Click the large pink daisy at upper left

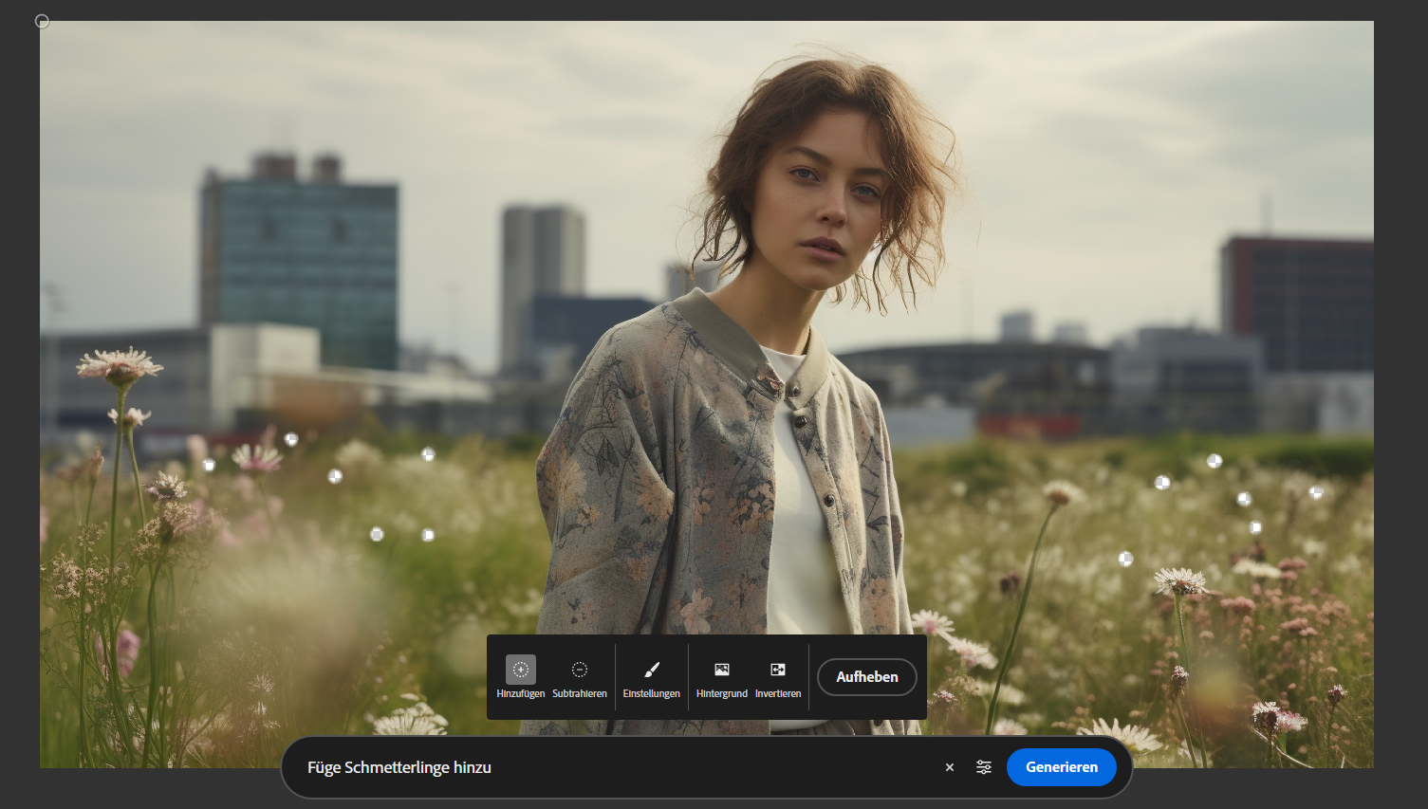click(121, 365)
